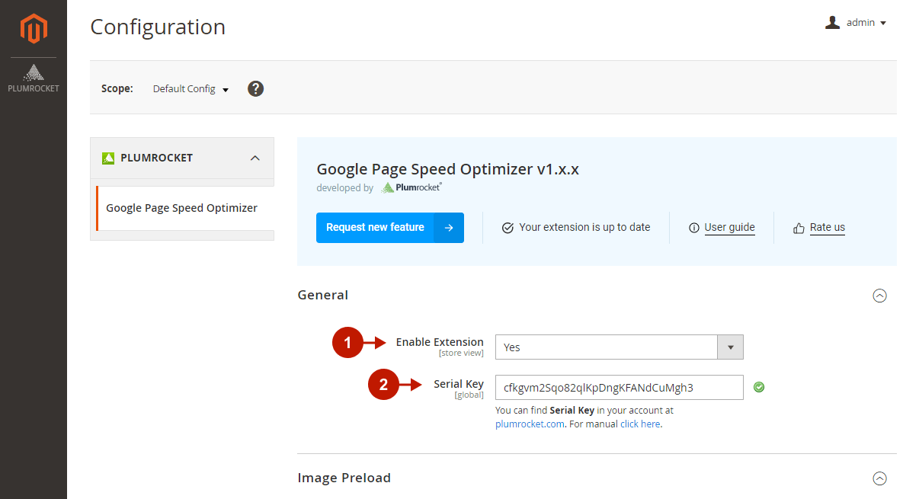This screenshot has height=499, width=919.
Task: Click the green serial key valid checkmark
Action: pyautogui.click(x=759, y=387)
